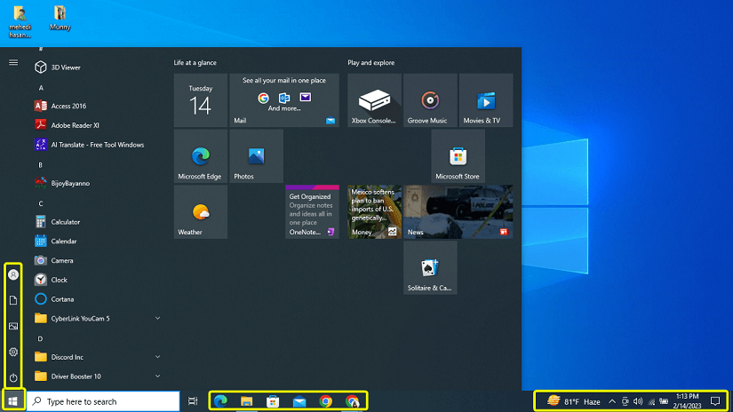733x412 pixels.
Task: Open the Xbox Console tile
Action: [374, 100]
